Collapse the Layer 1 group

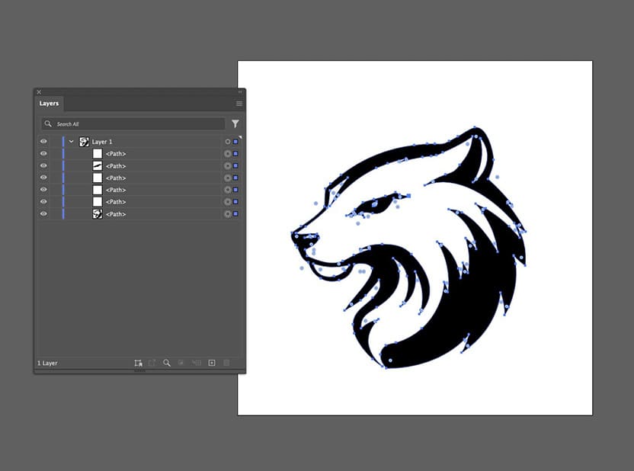(x=71, y=141)
